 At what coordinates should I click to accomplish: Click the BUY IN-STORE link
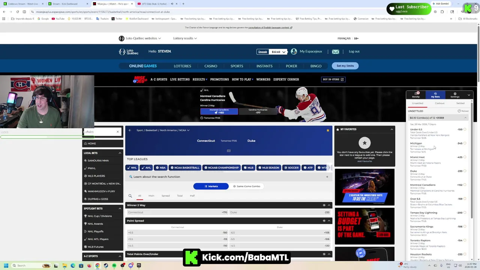[x=333, y=79]
